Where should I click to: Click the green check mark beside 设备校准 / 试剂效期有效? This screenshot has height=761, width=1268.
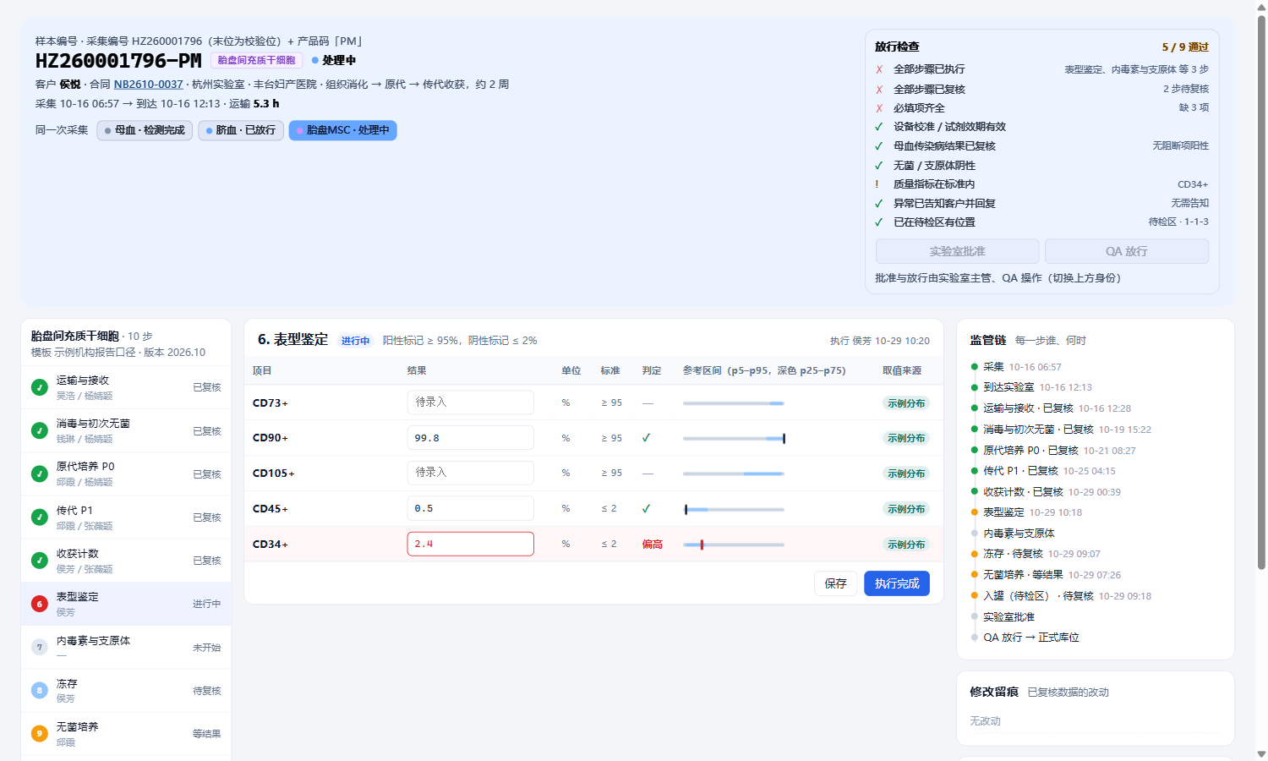(x=879, y=127)
